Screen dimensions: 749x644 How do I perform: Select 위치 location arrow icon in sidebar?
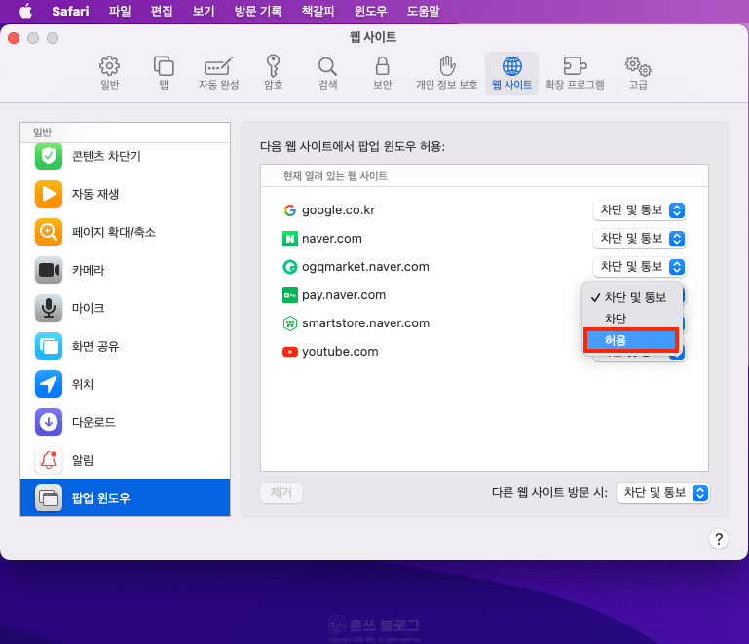pos(49,384)
